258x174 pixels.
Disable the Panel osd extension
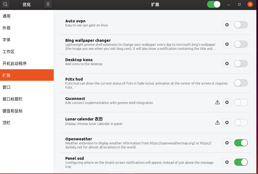(241, 162)
